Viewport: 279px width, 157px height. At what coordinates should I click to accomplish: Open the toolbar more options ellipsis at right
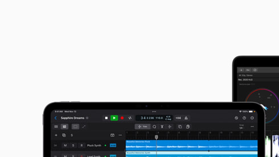252,127
